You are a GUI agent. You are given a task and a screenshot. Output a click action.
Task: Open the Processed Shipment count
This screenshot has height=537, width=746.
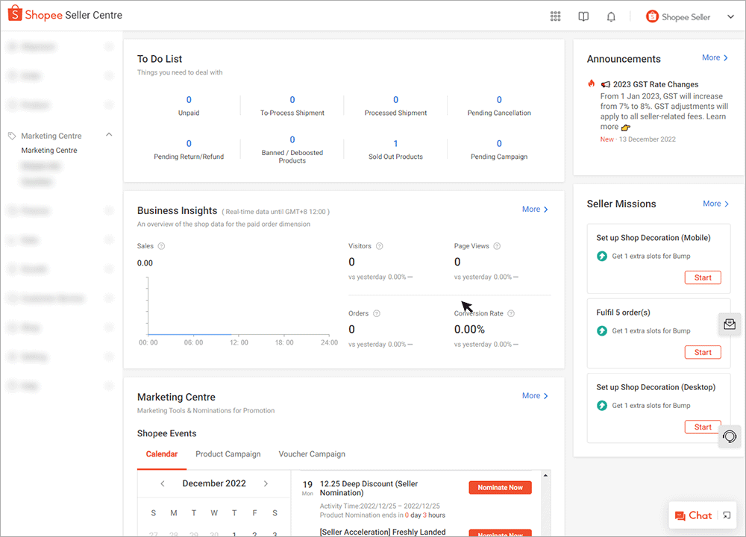click(396, 100)
